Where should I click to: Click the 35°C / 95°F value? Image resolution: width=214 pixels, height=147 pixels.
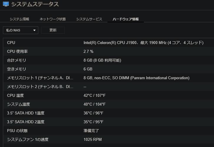[93, 122]
